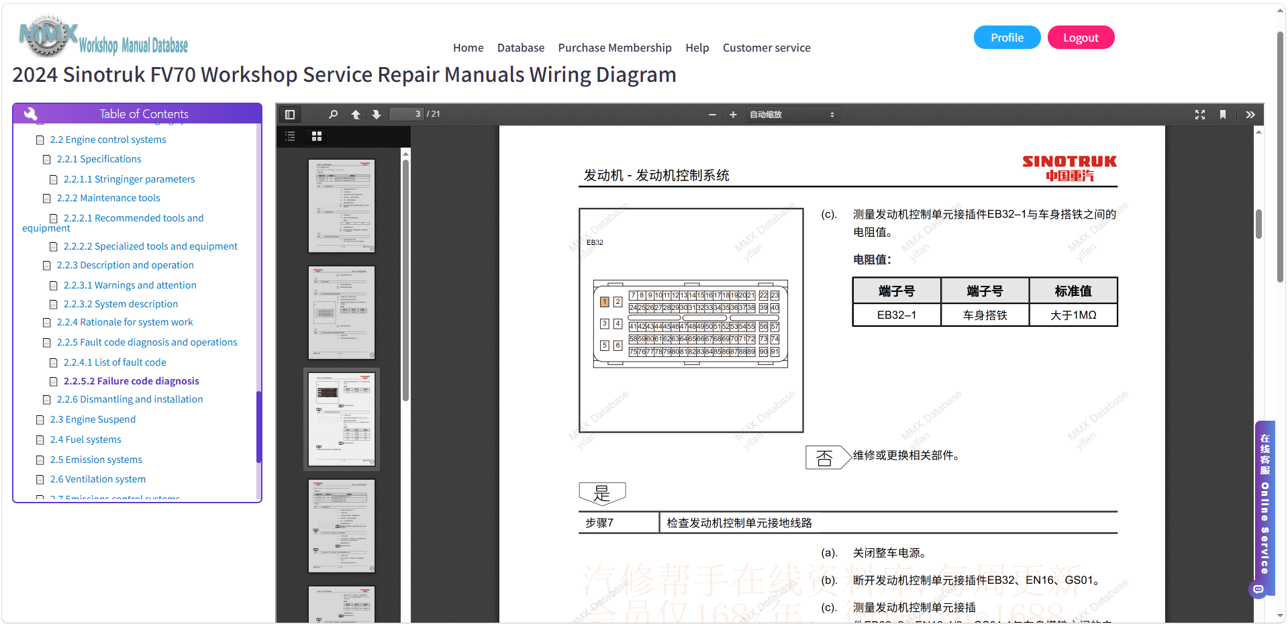Open the Home menu item
Viewport: 1288px width, 624px height.
[468, 48]
